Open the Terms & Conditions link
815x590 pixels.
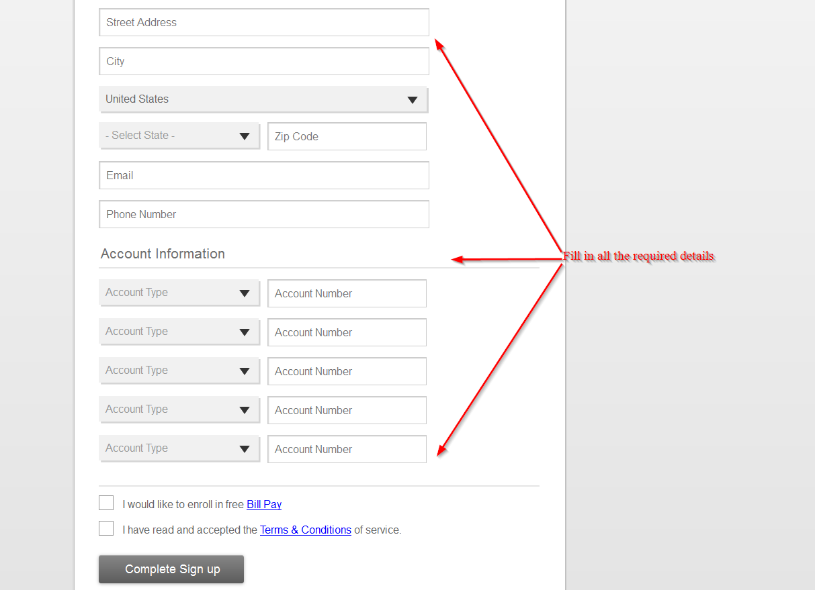(x=306, y=530)
